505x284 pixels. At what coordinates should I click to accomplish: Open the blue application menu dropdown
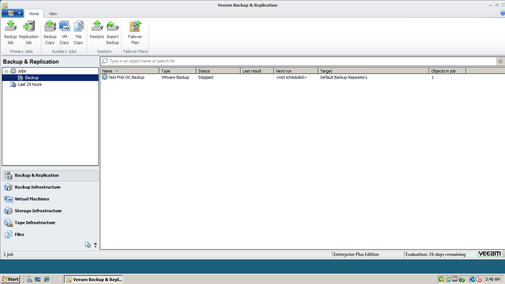coord(13,13)
